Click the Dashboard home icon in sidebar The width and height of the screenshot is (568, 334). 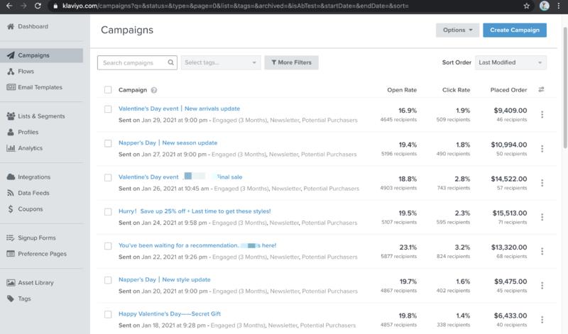coord(11,27)
